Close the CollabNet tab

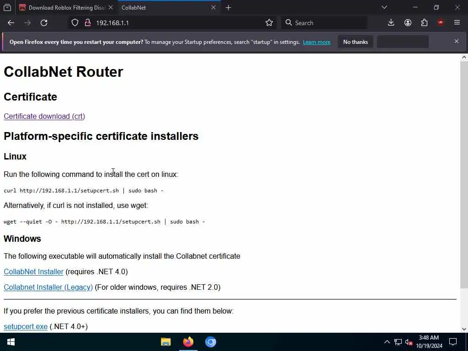coord(213,7)
